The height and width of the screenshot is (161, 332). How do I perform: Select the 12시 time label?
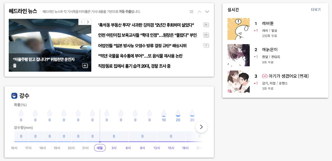[157, 148]
